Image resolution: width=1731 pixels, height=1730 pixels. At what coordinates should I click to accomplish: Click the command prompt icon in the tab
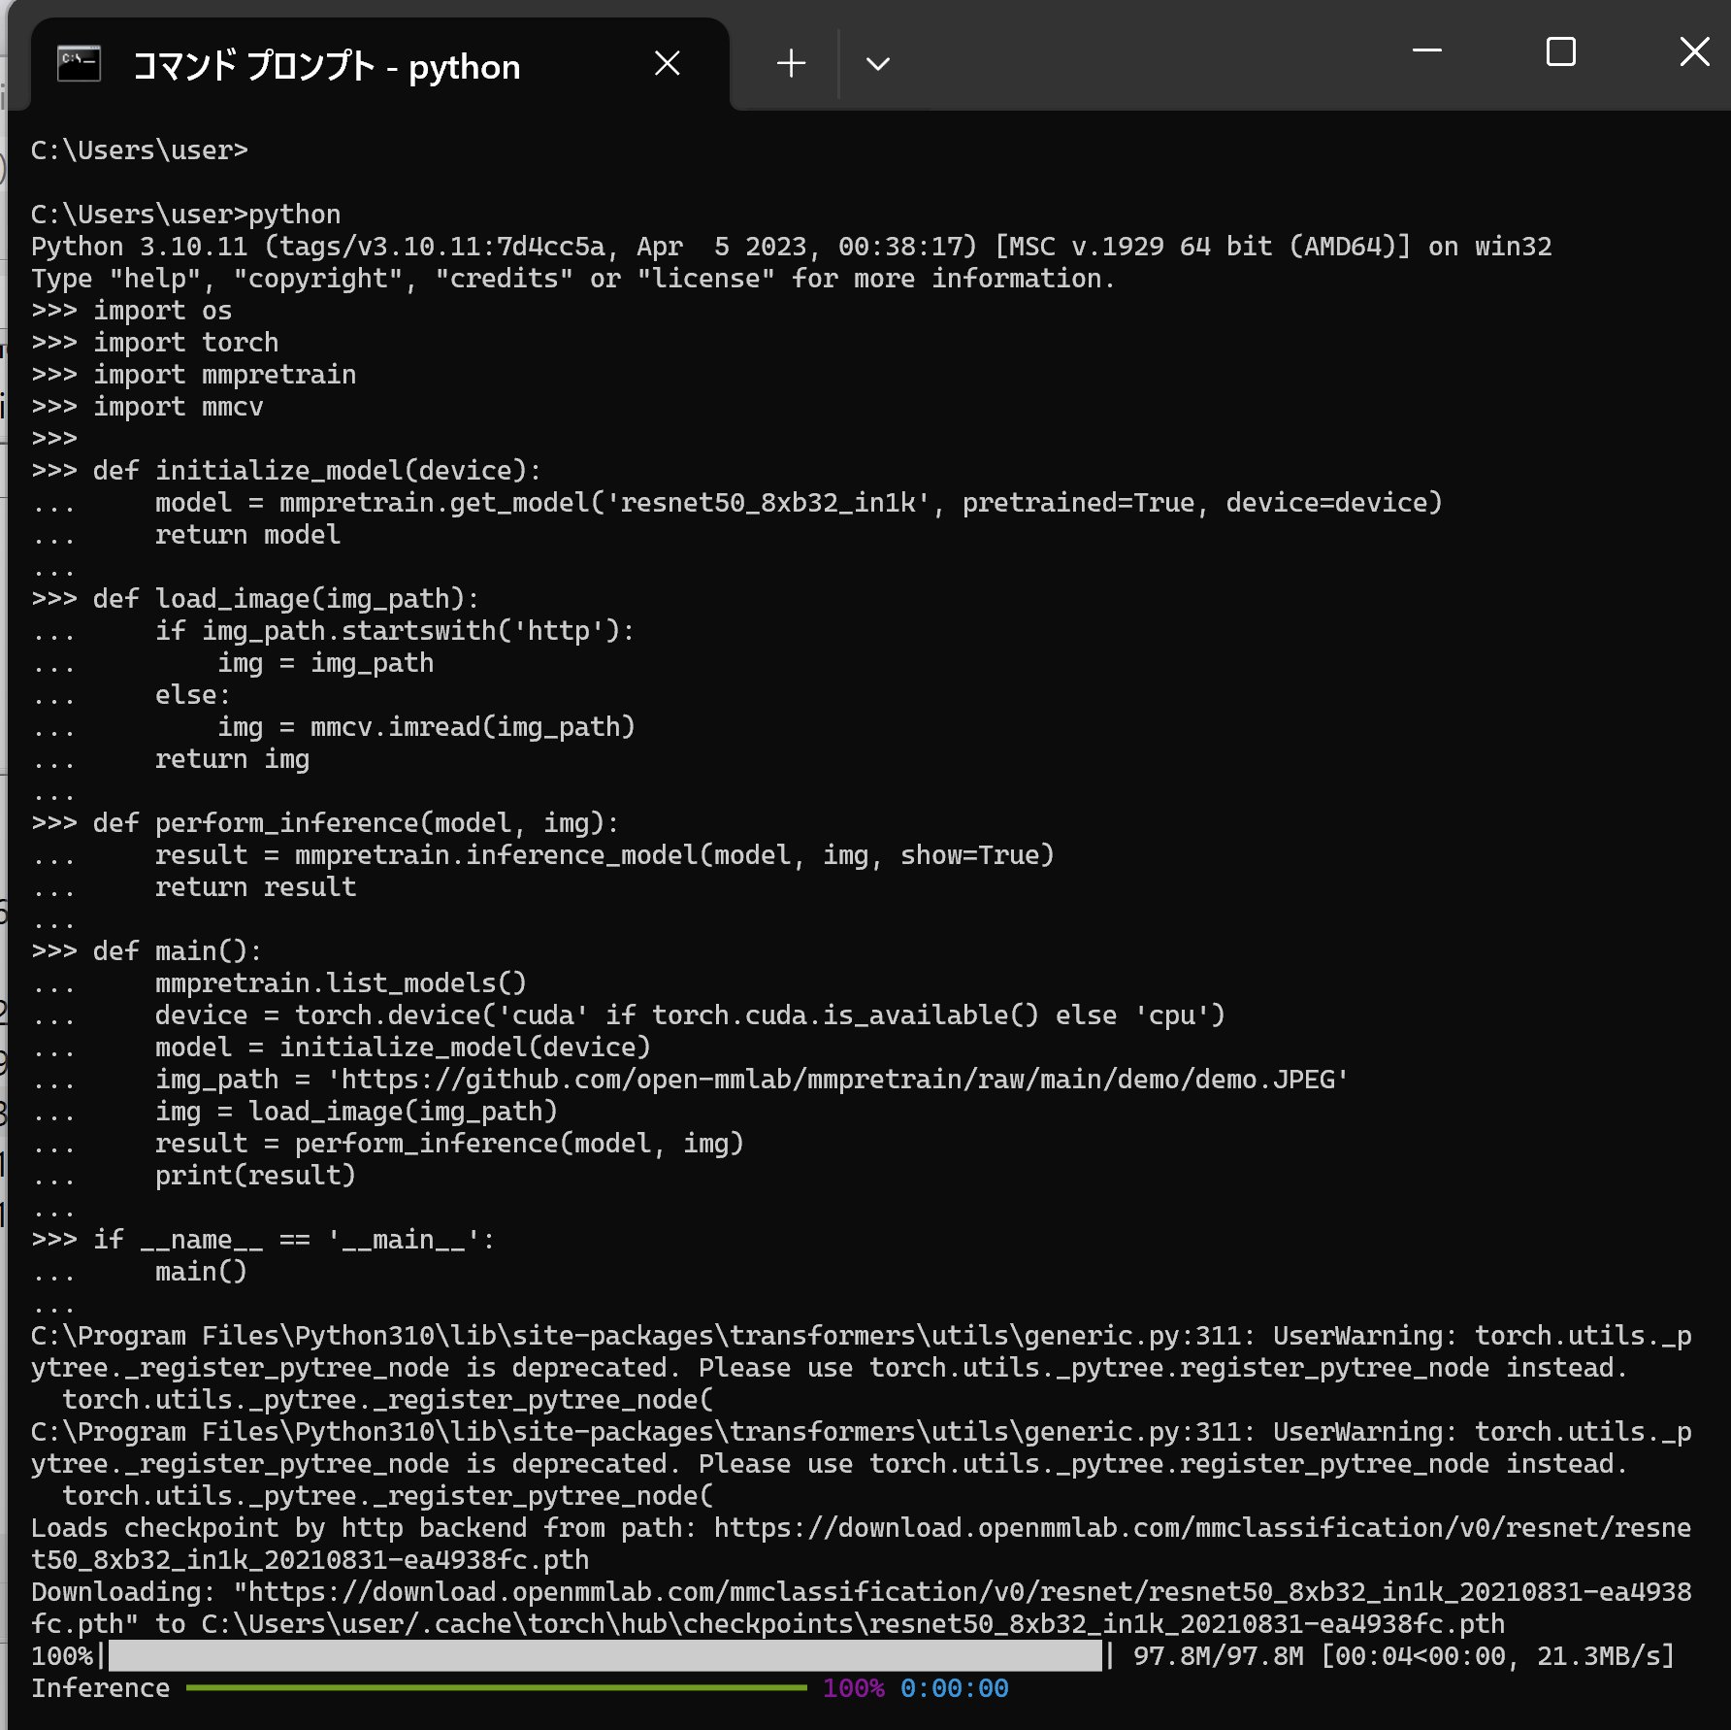pyautogui.click(x=79, y=64)
